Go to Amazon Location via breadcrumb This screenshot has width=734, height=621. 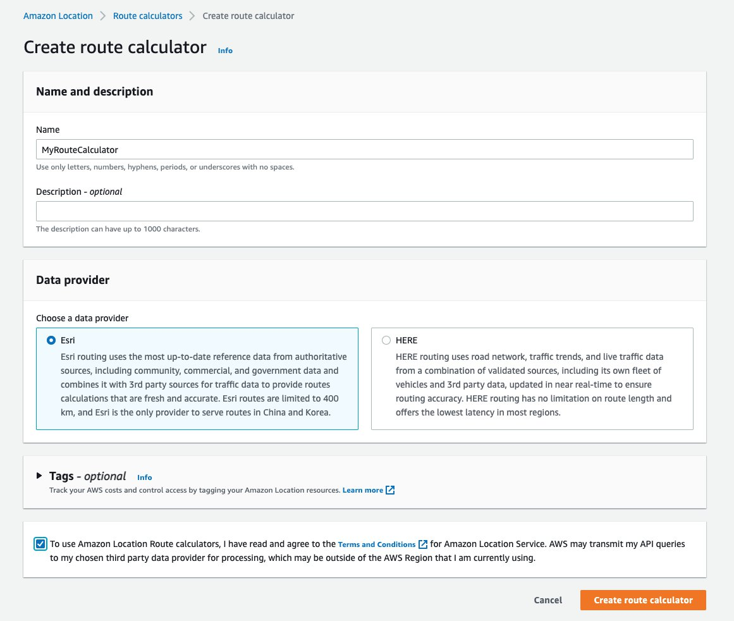(58, 16)
